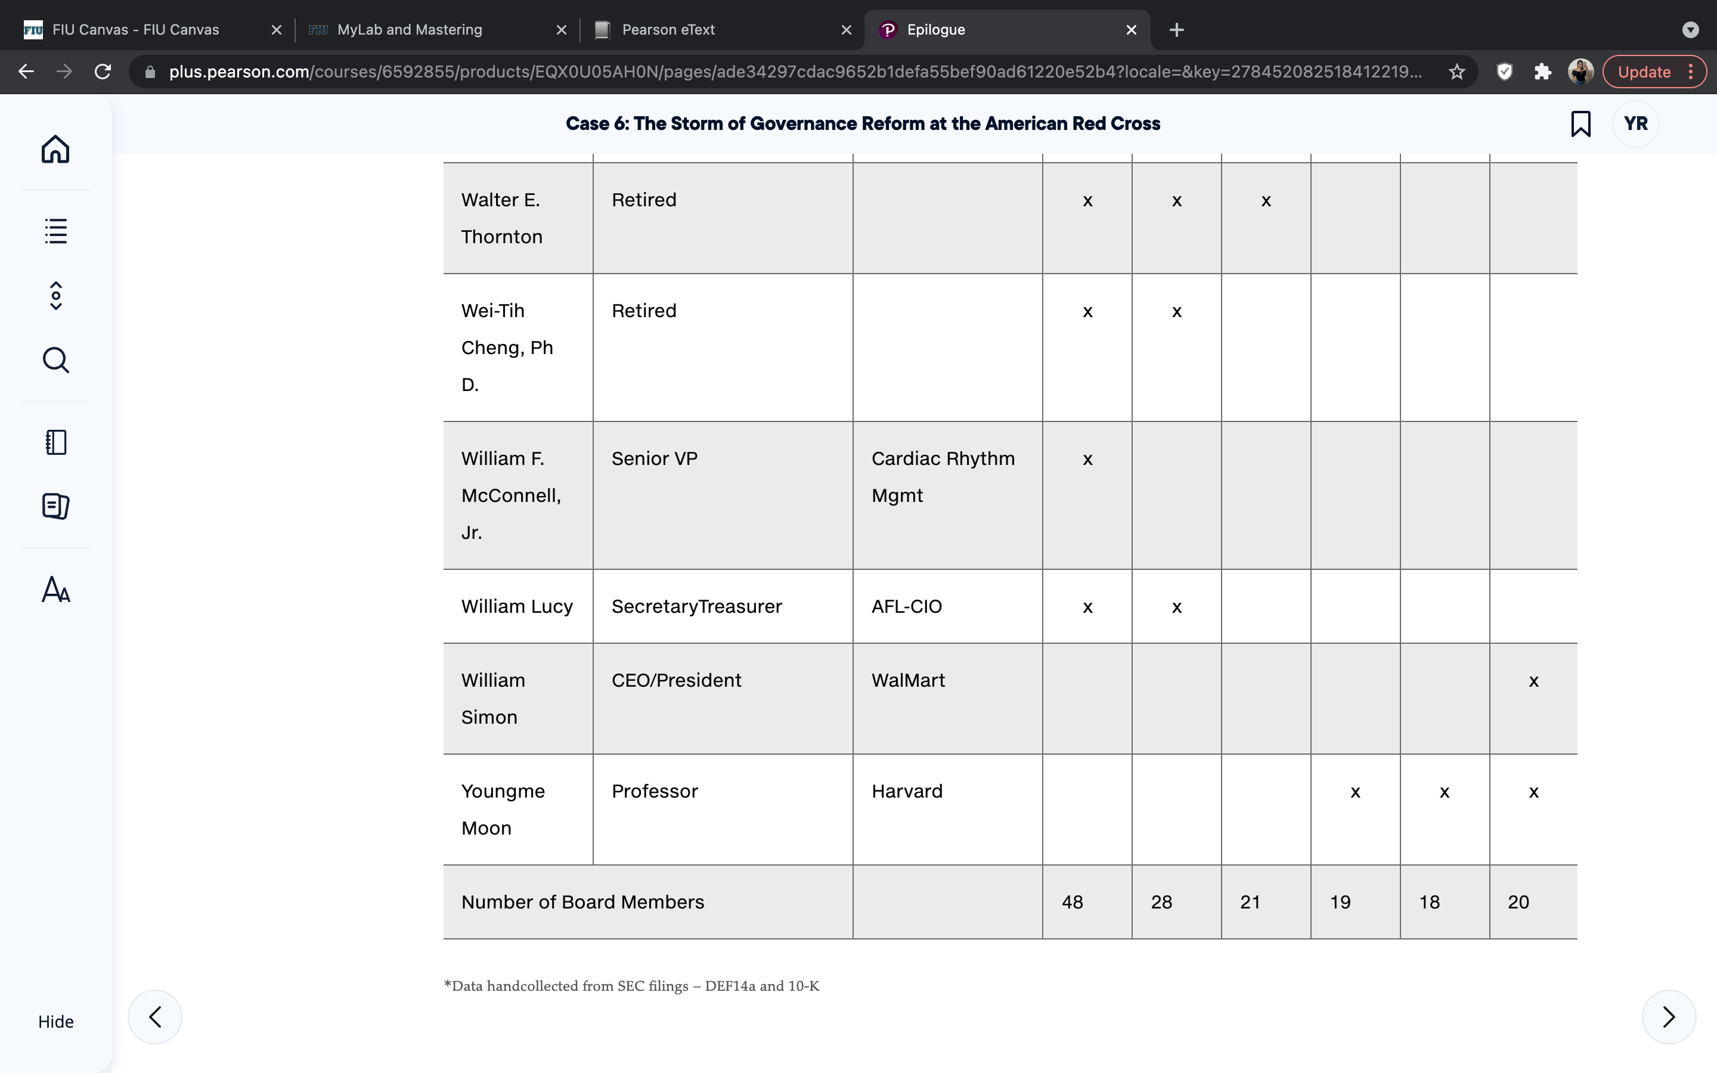Click the browser Update button
Image resolution: width=1717 pixels, height=1073 pixels.
[x=1654, y=72]
